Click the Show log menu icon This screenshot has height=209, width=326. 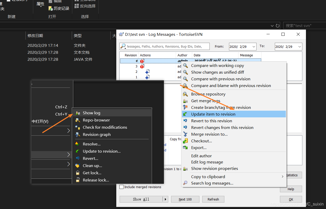coord(77,113)
